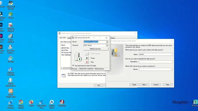Click the Name field containing contoh
The width and height of the screenshot is (198, 111).
(x=156, y=54)
